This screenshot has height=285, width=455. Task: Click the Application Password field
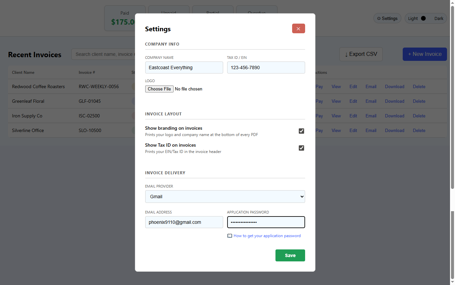(266, 222)
